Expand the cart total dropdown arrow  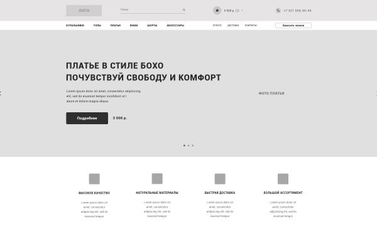[242, 11]
